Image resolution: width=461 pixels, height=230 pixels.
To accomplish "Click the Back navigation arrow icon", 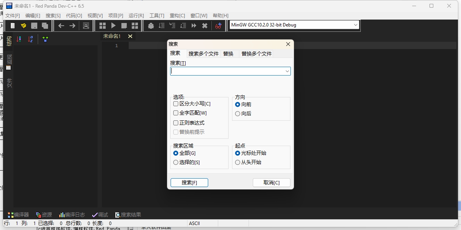I will pyautogui.click(x=61, y=26).
